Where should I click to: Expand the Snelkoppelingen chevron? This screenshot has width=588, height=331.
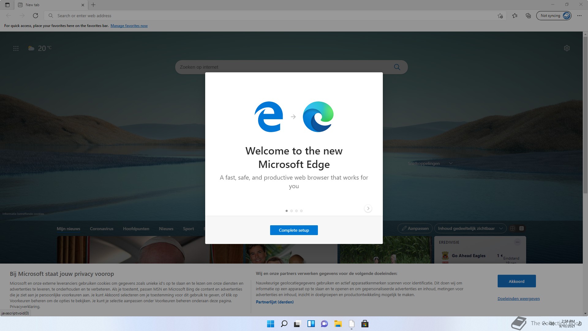coord(451,163)
